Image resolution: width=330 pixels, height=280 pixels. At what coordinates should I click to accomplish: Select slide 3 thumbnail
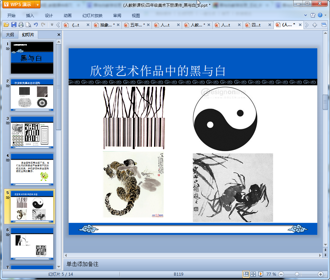click(32, 132)
